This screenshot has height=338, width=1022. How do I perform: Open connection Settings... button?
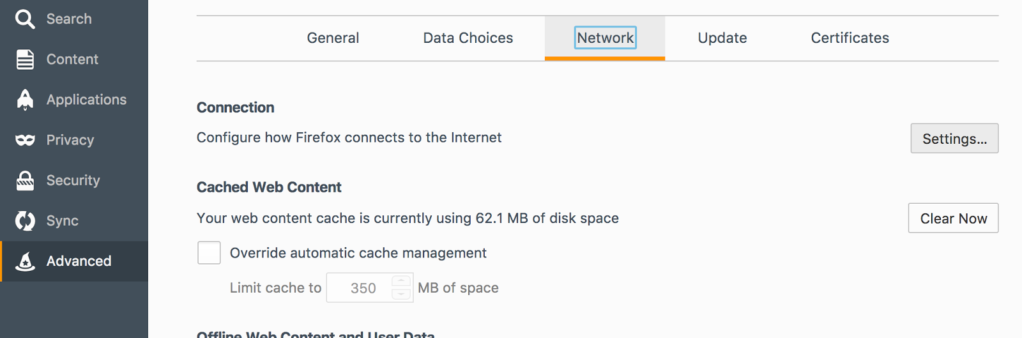[954, 139]
